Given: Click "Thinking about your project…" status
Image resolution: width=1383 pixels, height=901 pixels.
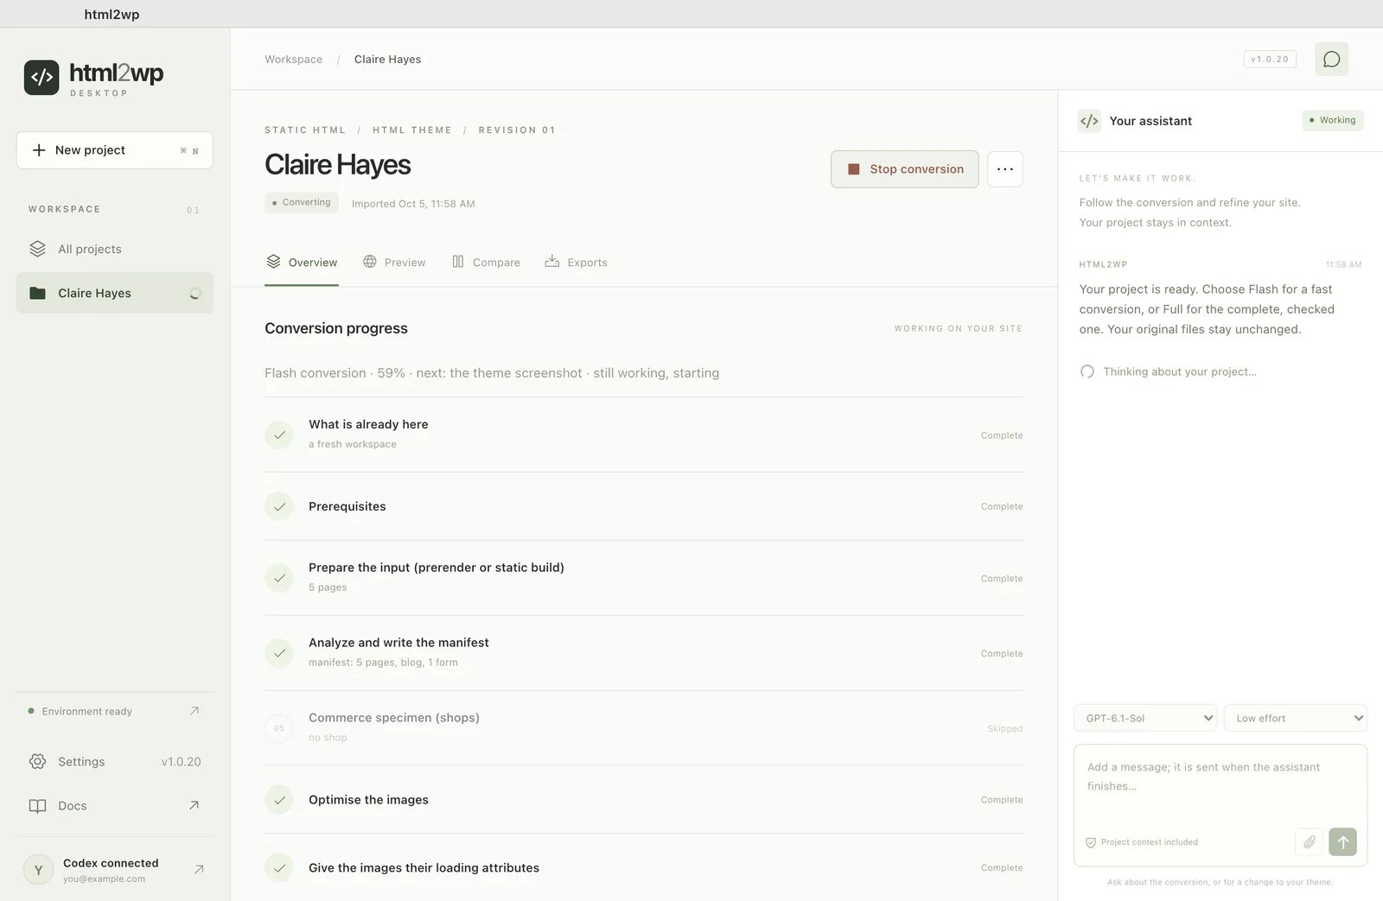Looking at the screenshot, I should [1180, 371].
